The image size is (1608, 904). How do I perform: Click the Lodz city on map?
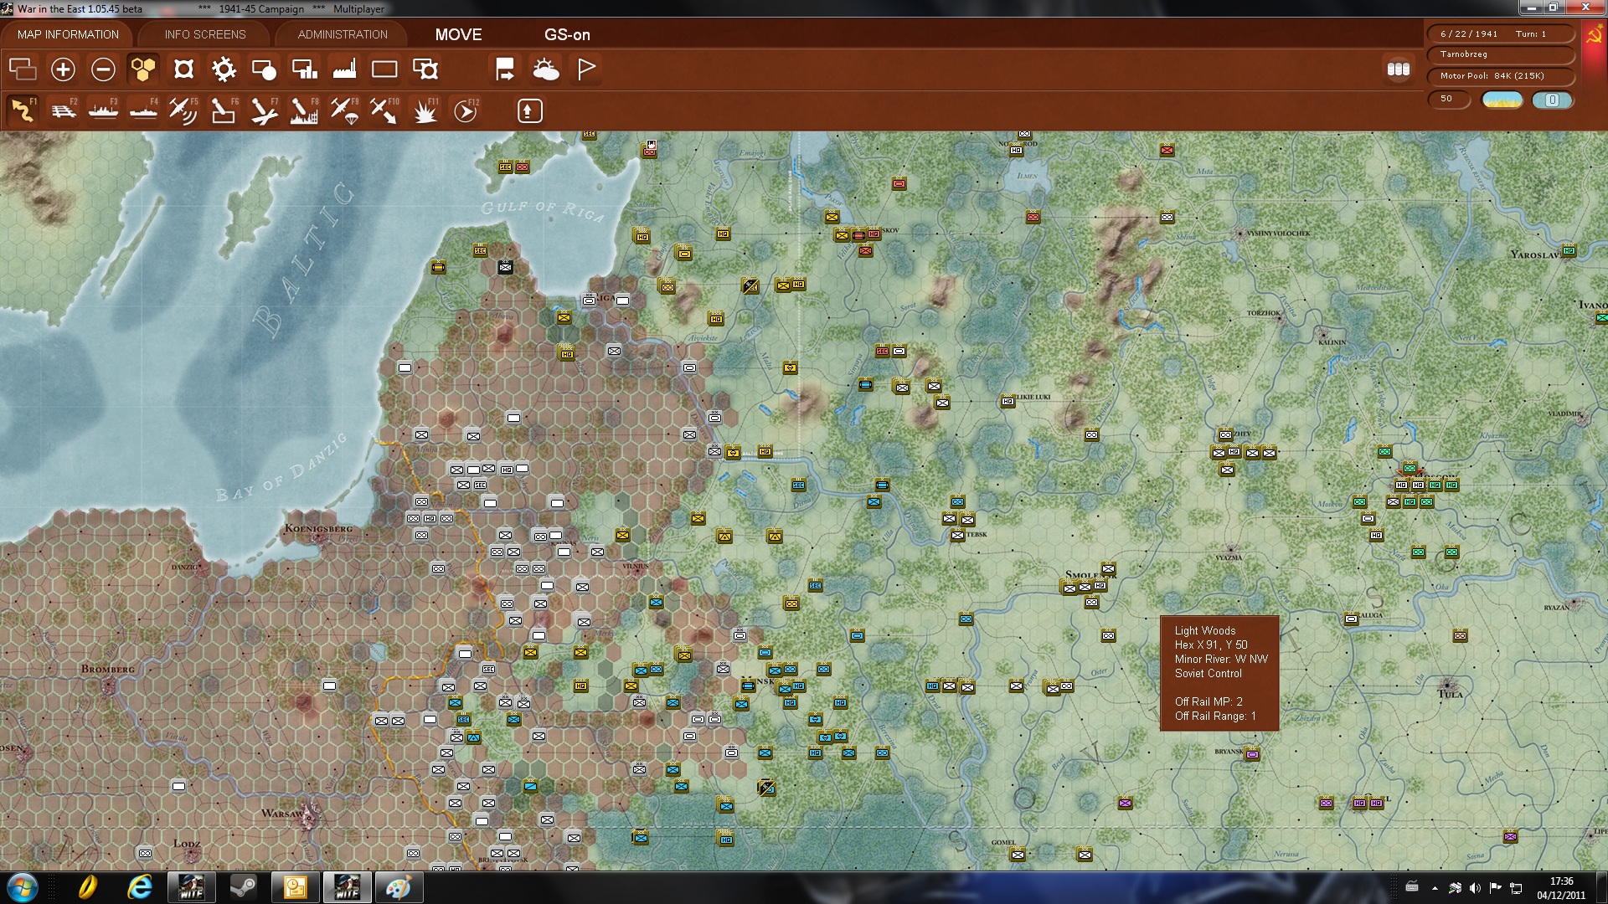pyautogui.click(x=187, y=844)
